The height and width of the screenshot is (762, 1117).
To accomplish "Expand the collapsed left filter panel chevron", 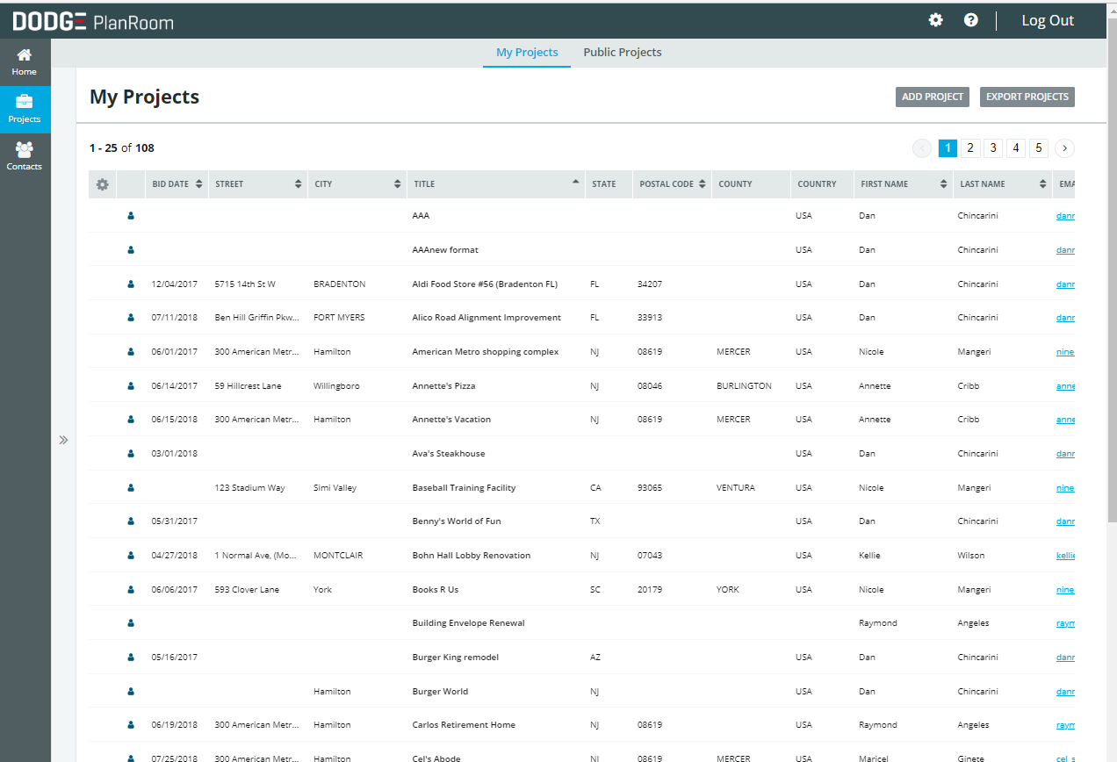I will [x=63, y=440].
